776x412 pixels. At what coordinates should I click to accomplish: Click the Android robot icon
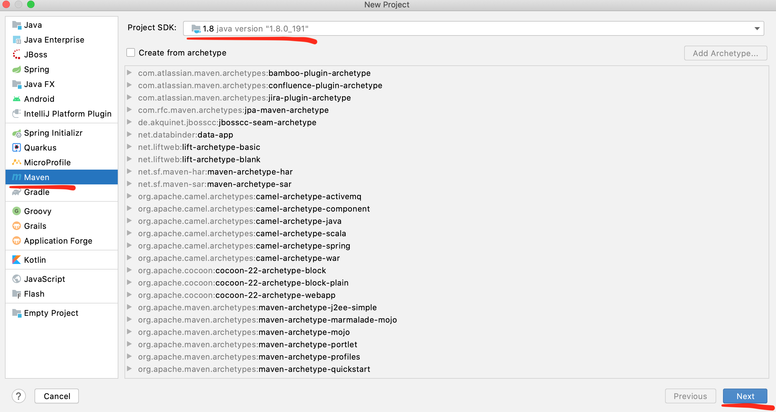(16, 99)
